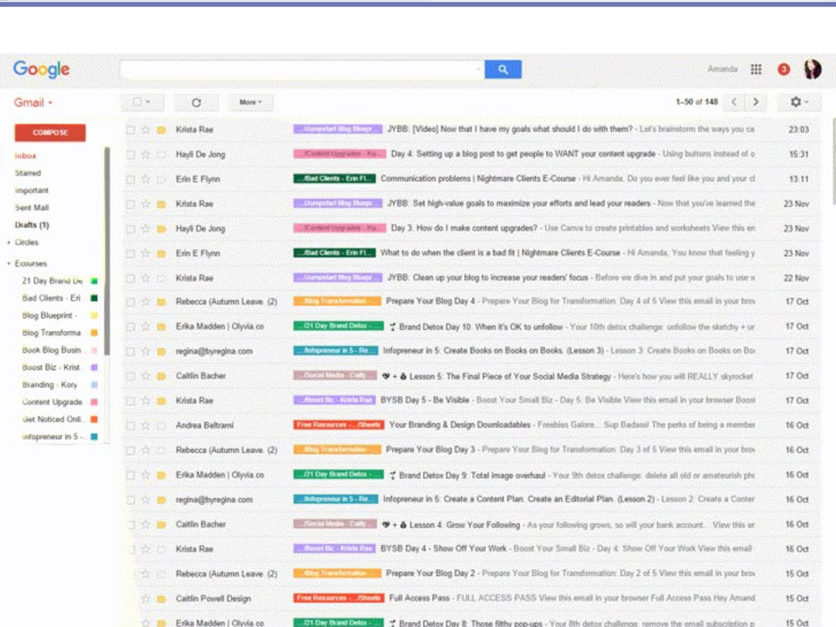The height and width of the screenshot is (627, 836).
Task: Open the Inbox folder
Action: tap(26, 155)
